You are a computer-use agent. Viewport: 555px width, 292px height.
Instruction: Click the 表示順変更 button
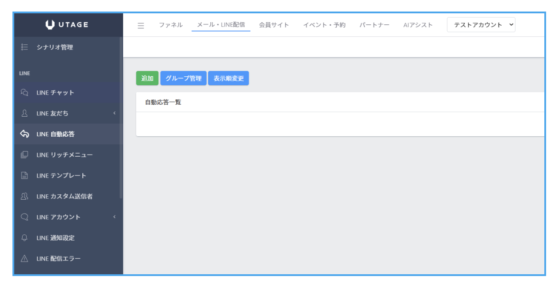pos(229,78)
